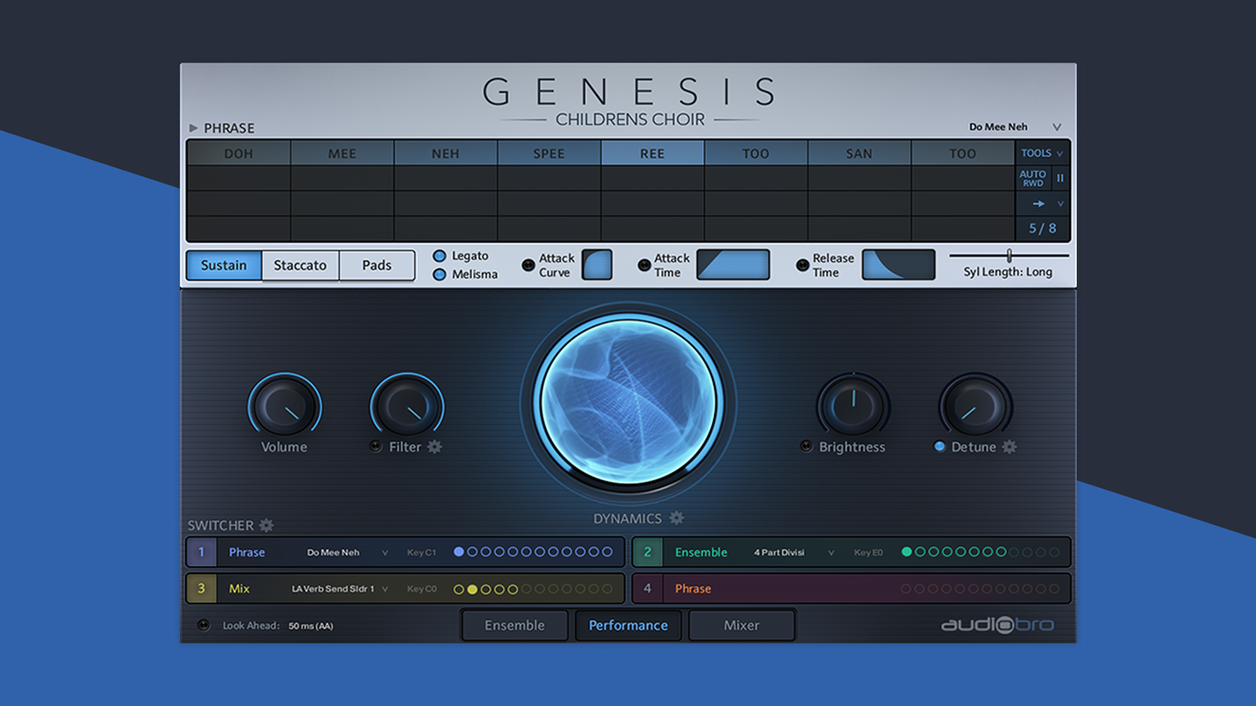Viewport: 1256px width, 706px height.
Task: Toggle the Look Ahead switch
Action: click(203, 625)
